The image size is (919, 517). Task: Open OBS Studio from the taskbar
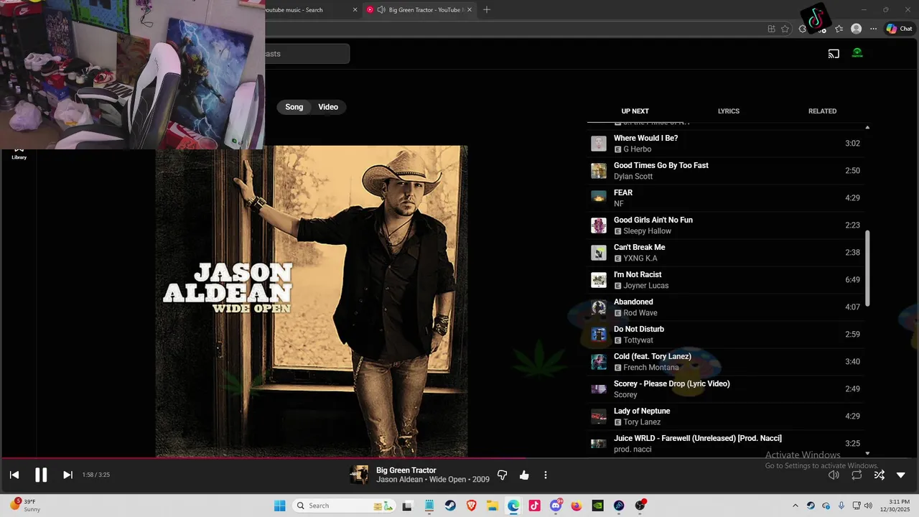tap(640, 506)
